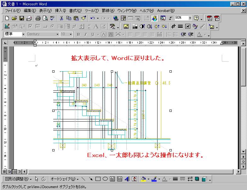The width and height of the screenshot is (247, 190).
Task: Open the Document Map icon
Action: [163, 18]
